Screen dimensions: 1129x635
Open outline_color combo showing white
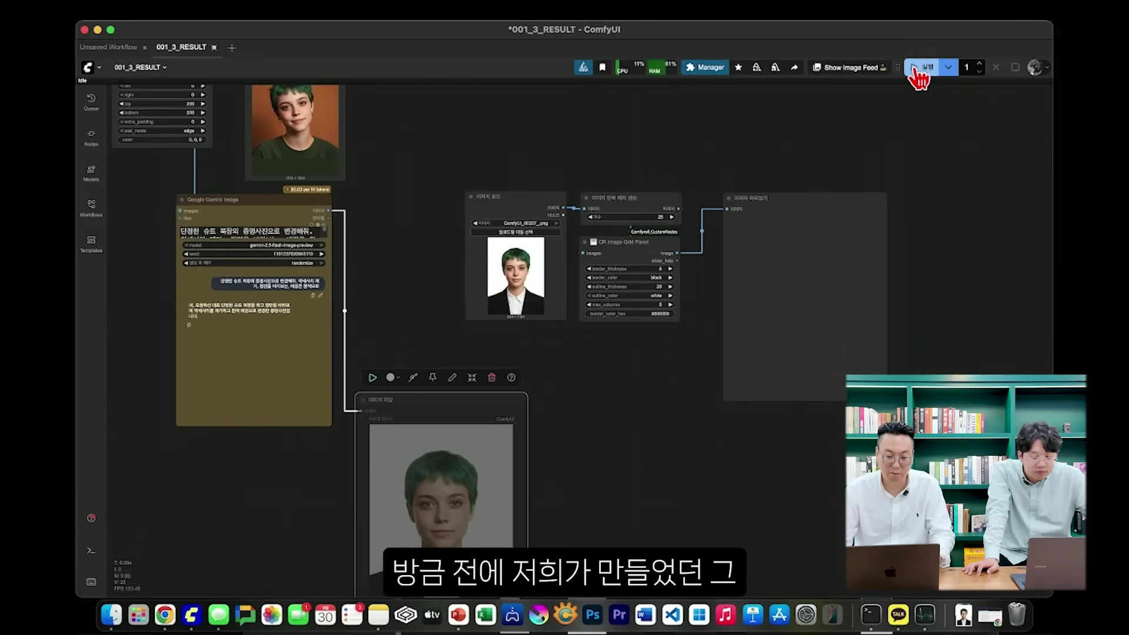(x=629, y=296)
